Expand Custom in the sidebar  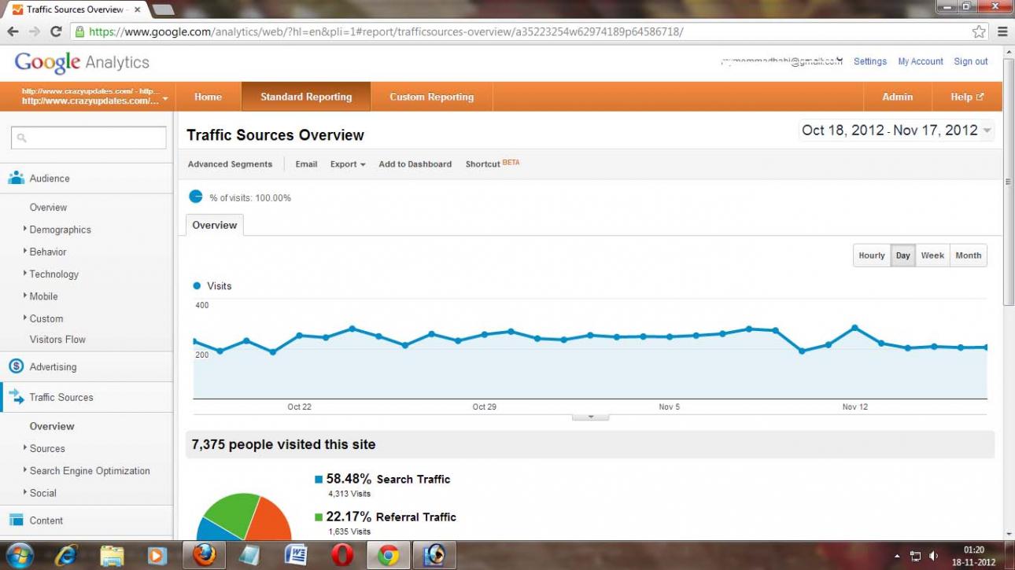[x=46, y=318]
